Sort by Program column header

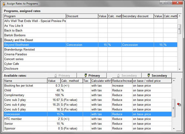click(x=35, y=16)
